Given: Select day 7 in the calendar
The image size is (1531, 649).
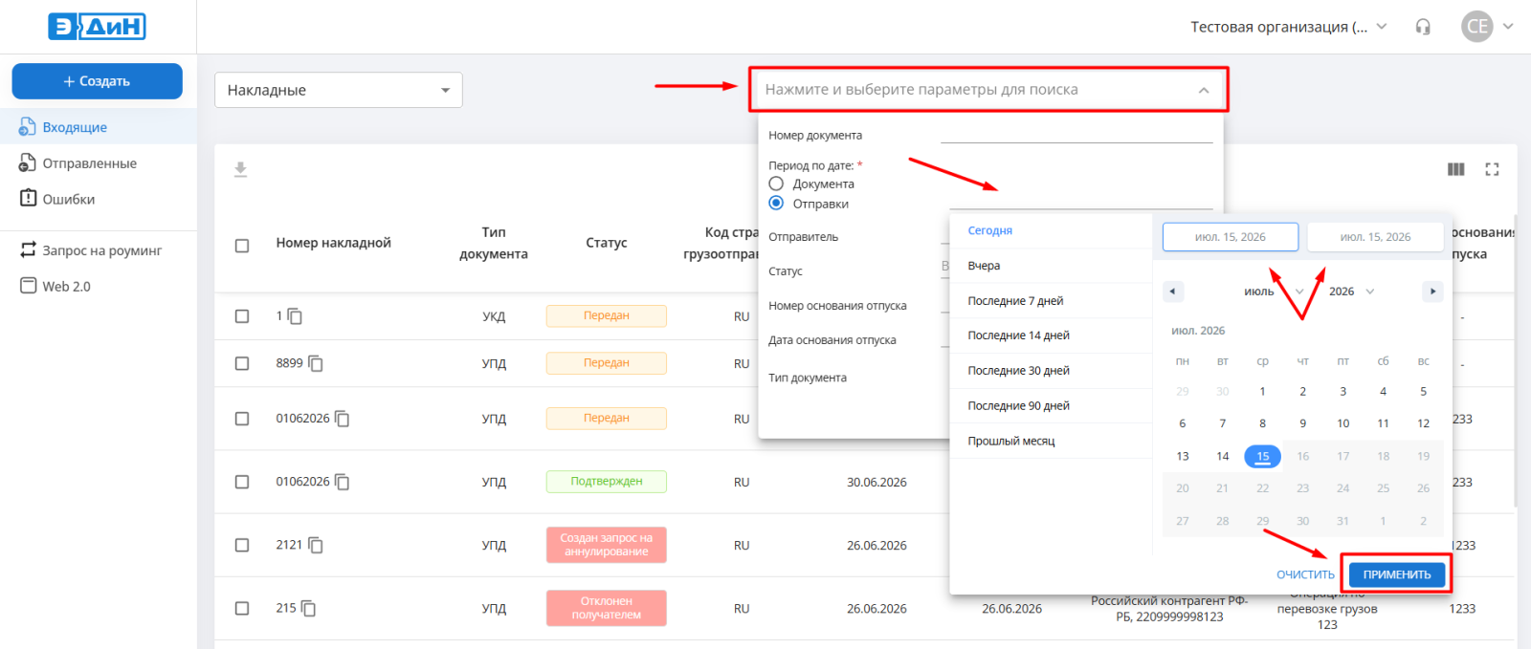Looking at the screenshot, I should (x=1223, y=423).
